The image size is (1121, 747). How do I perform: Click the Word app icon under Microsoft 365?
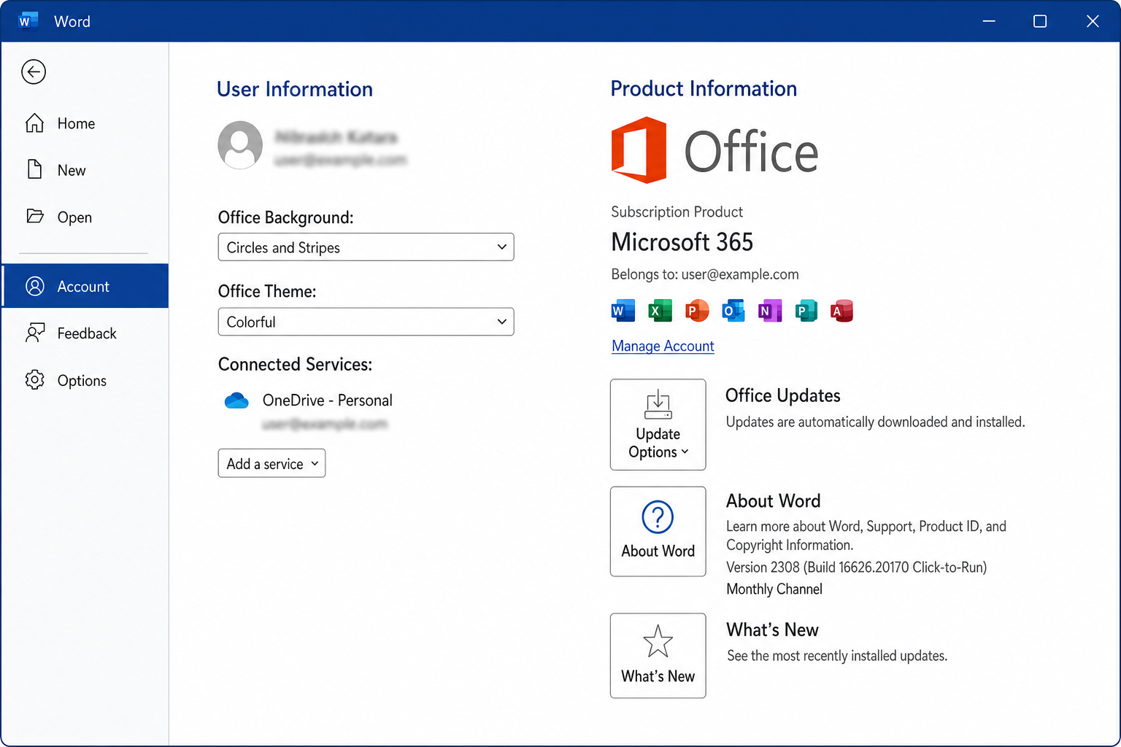[623, 311]
